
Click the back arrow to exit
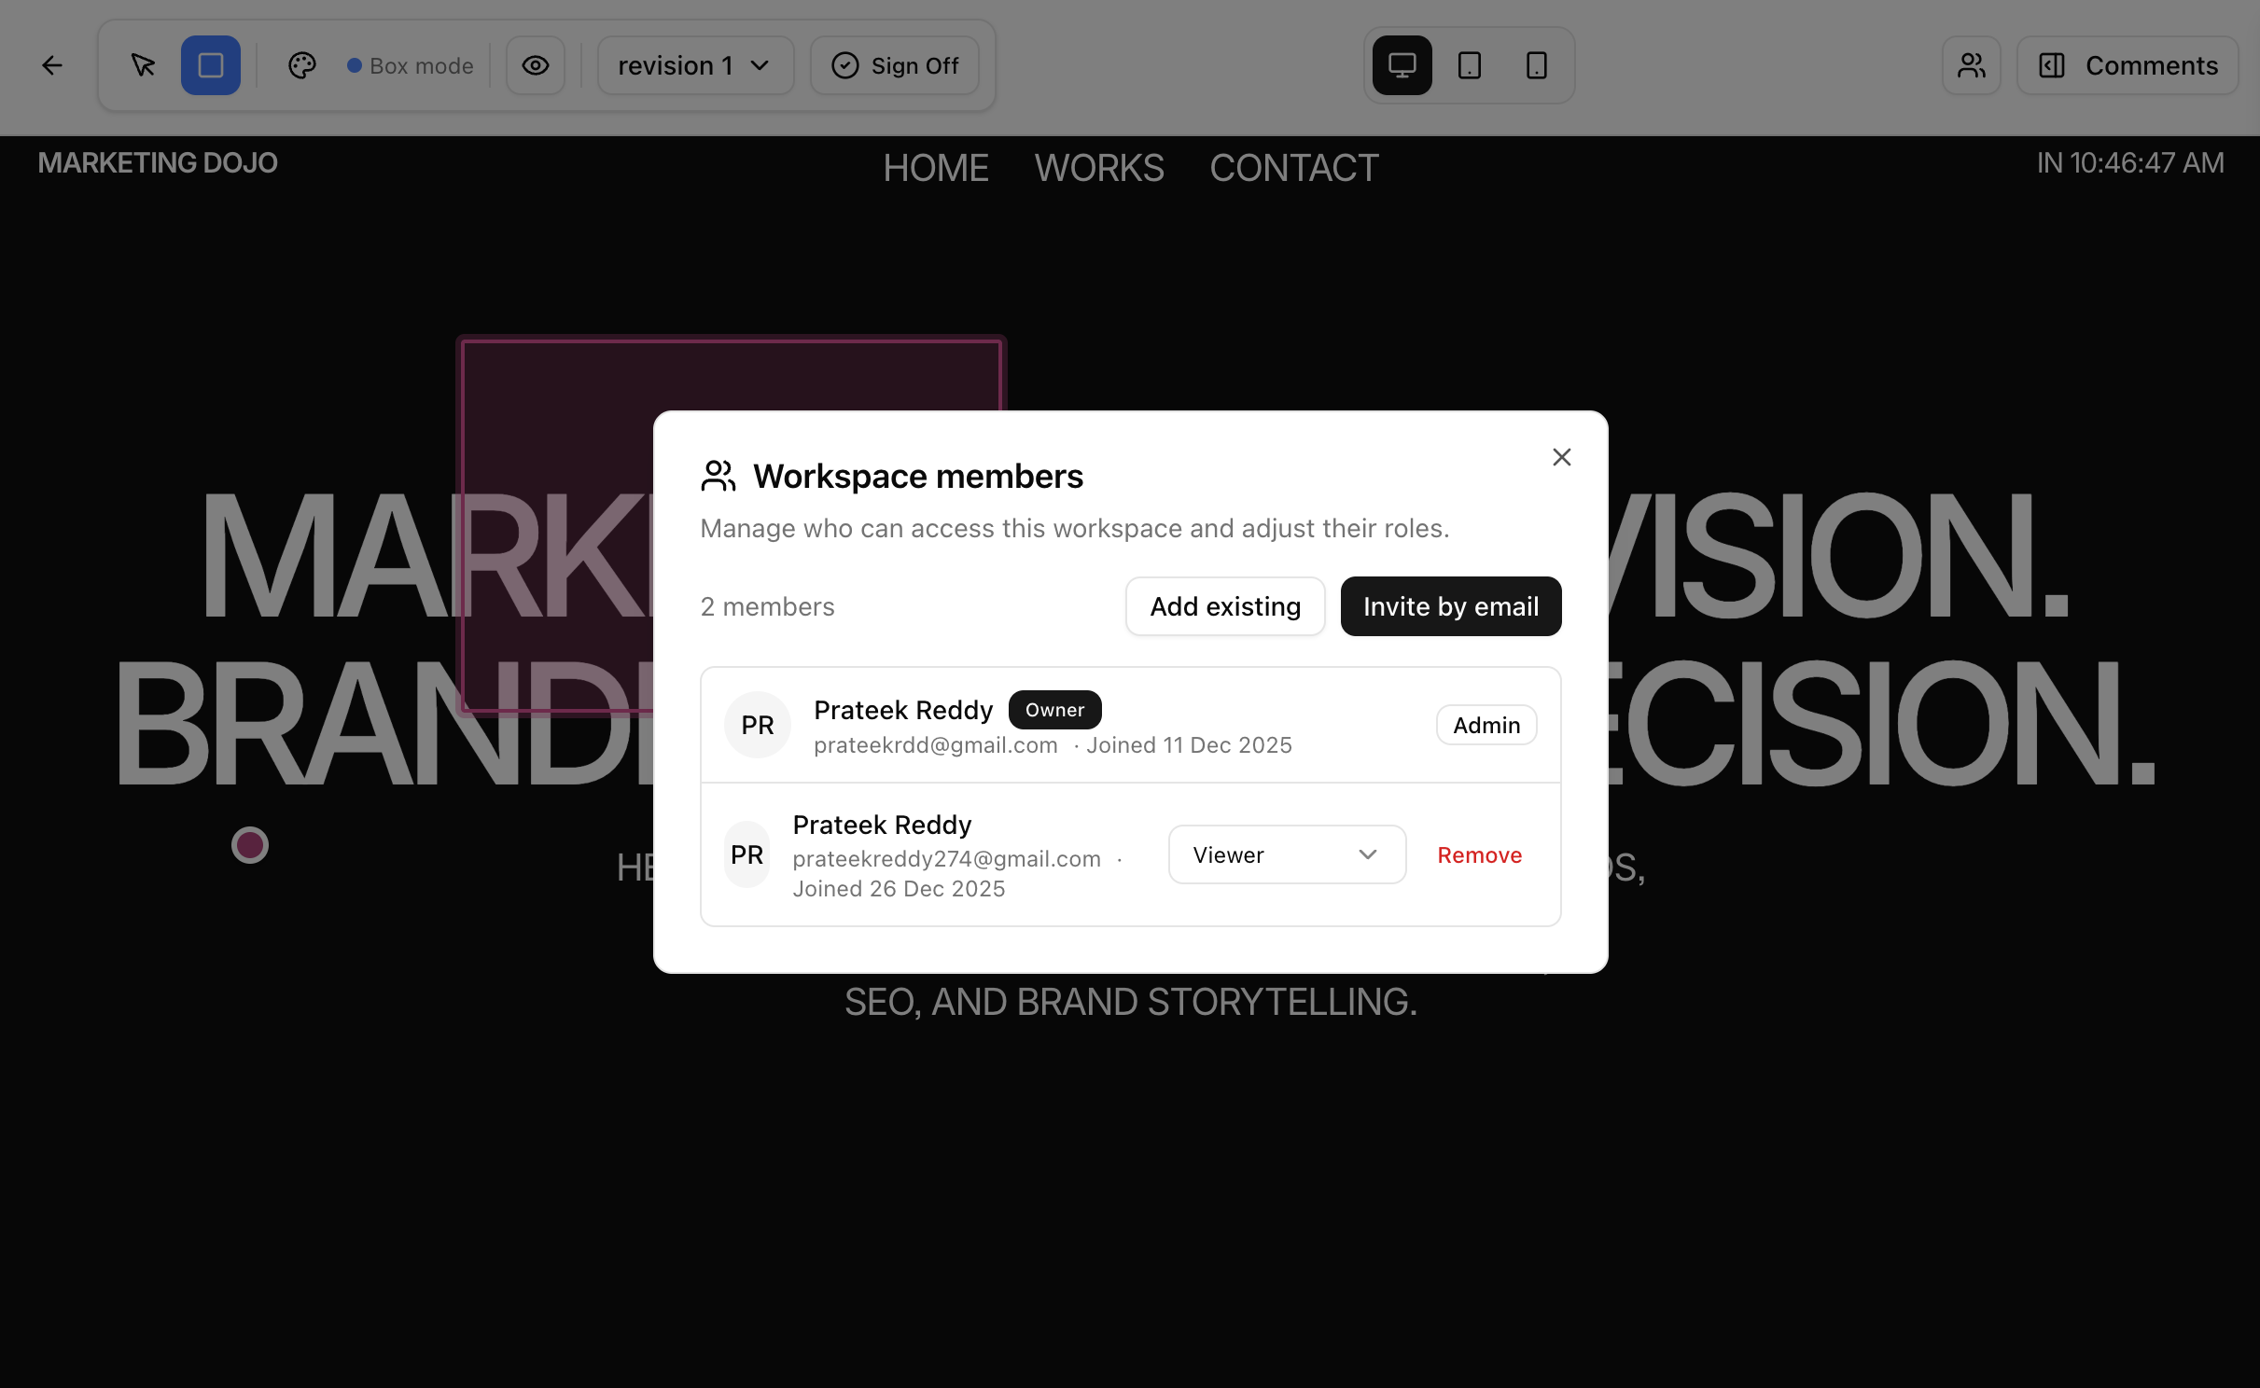pyautogui.click(x=51, y=64)
